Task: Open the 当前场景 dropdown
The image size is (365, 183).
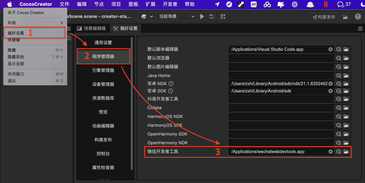Action: click(176, 17)
